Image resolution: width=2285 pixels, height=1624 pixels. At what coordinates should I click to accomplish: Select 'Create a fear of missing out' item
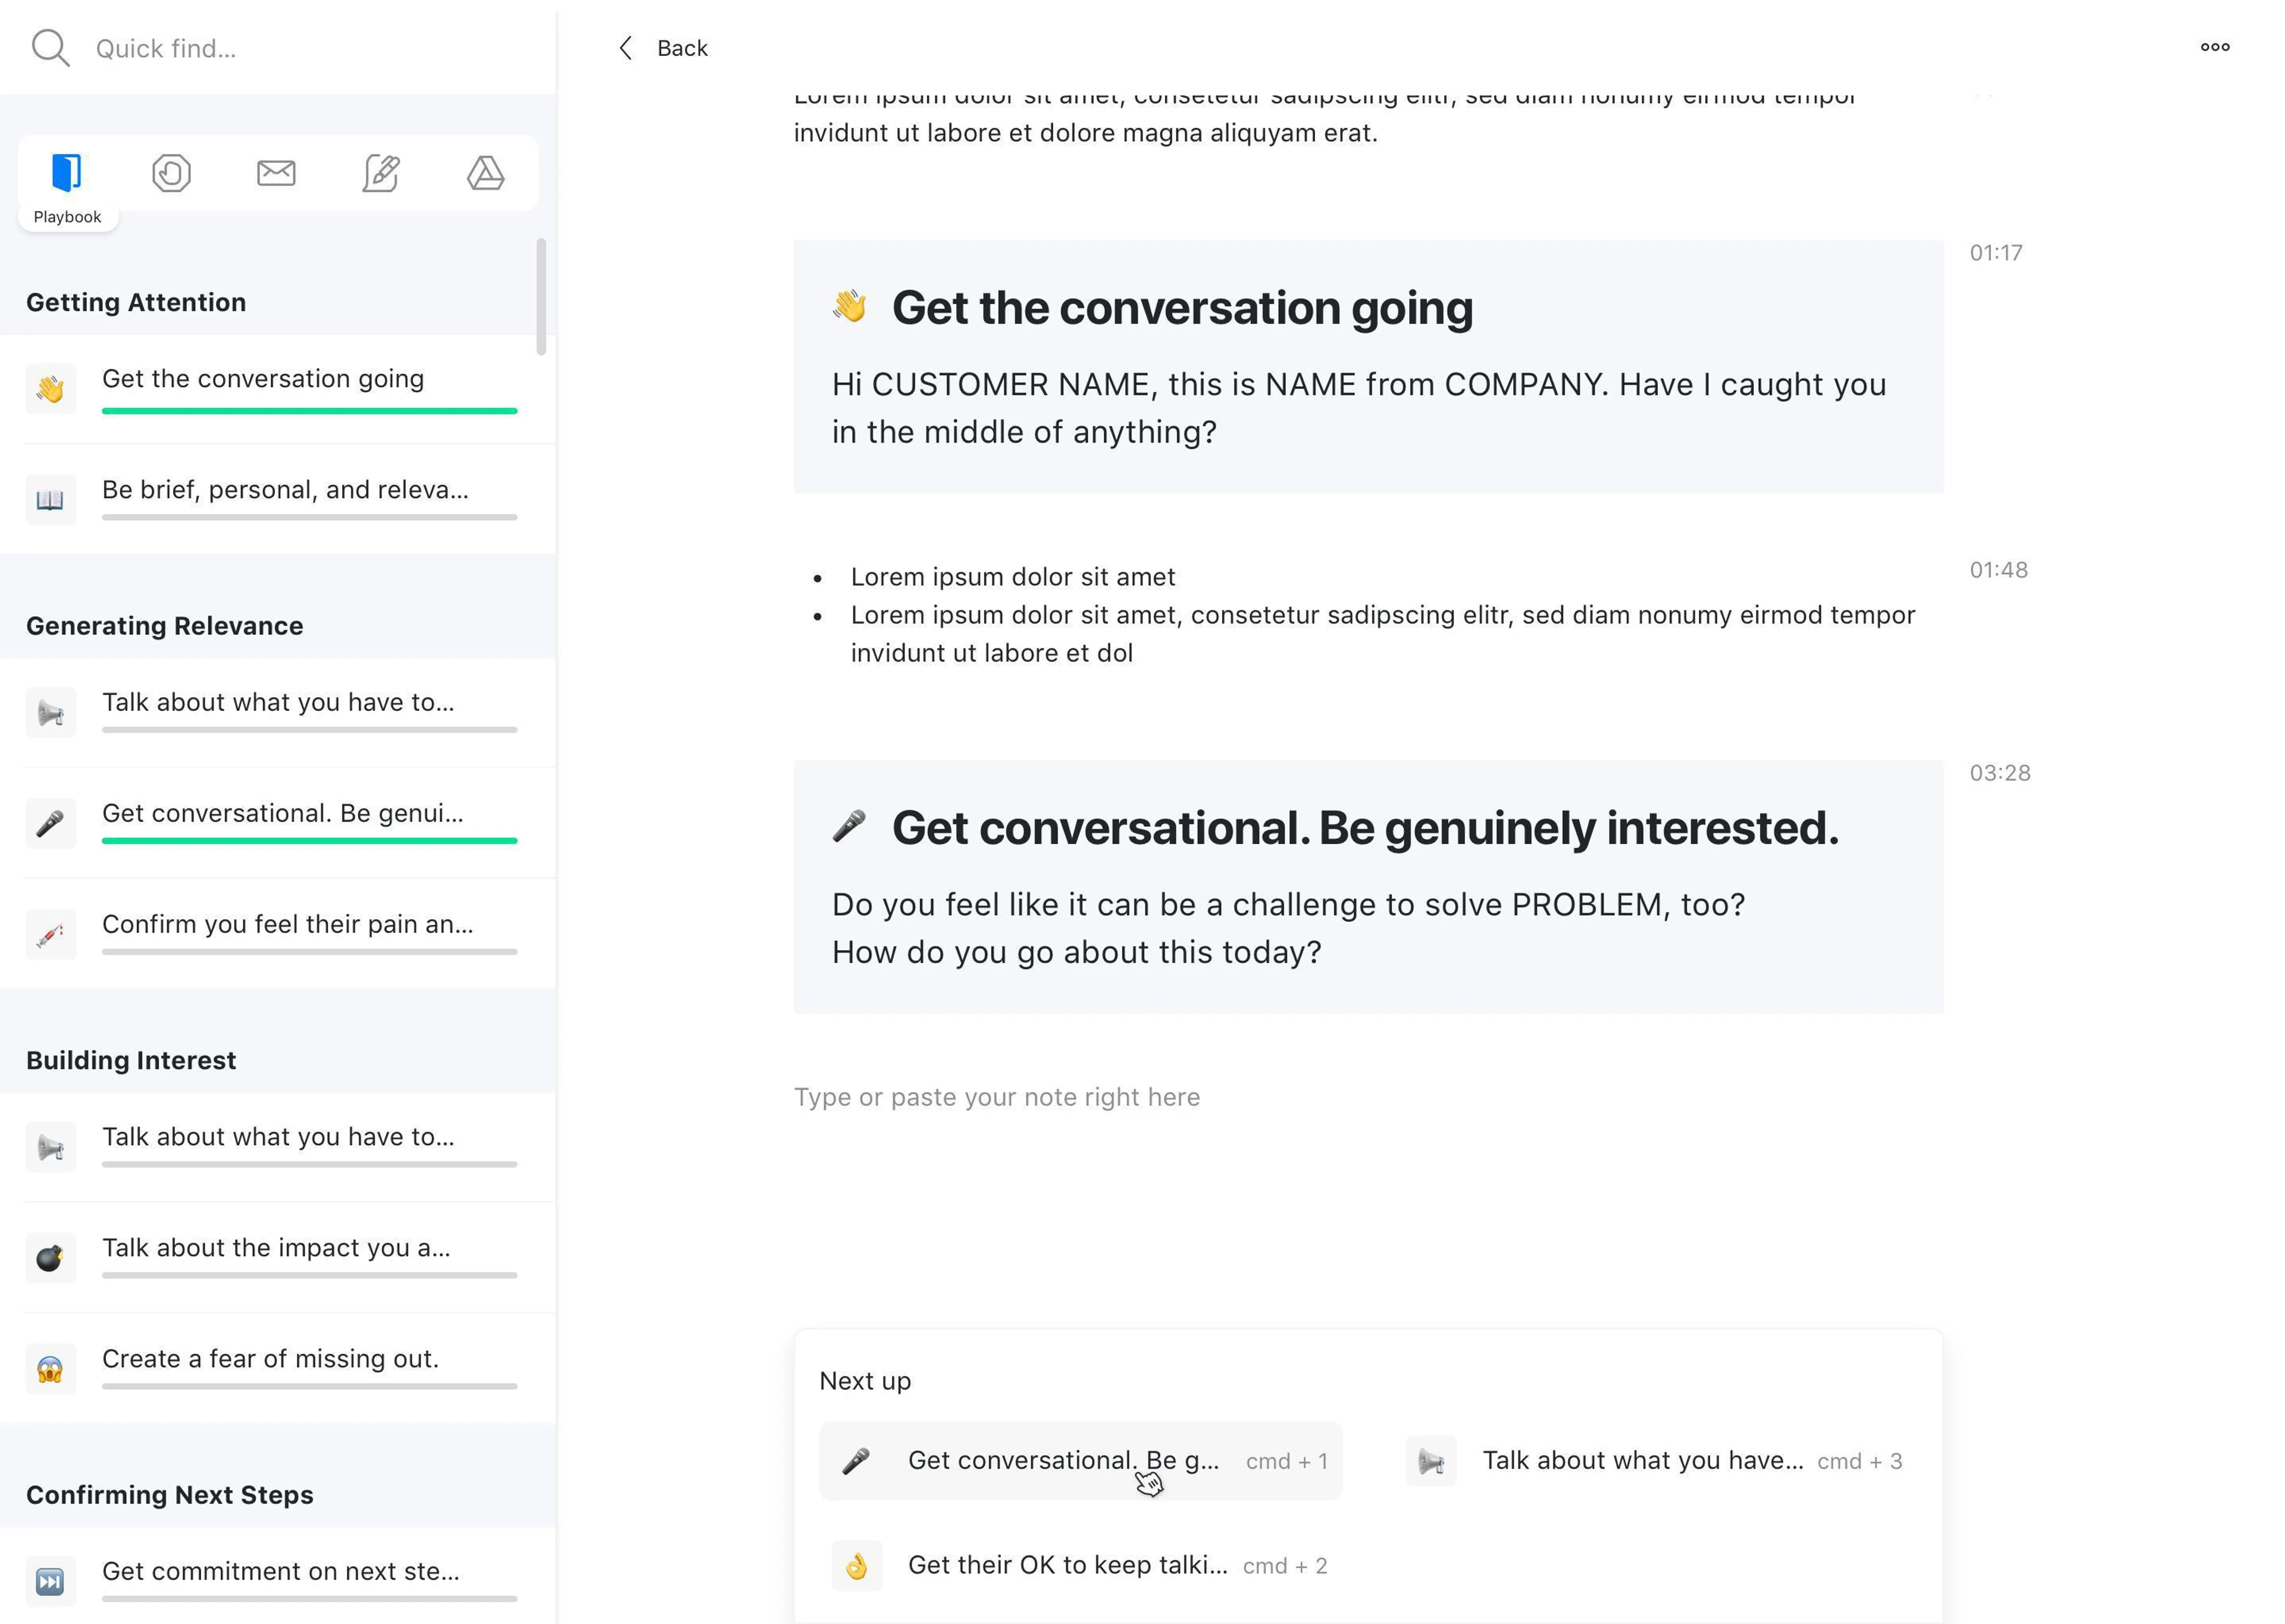[270, 1359]
